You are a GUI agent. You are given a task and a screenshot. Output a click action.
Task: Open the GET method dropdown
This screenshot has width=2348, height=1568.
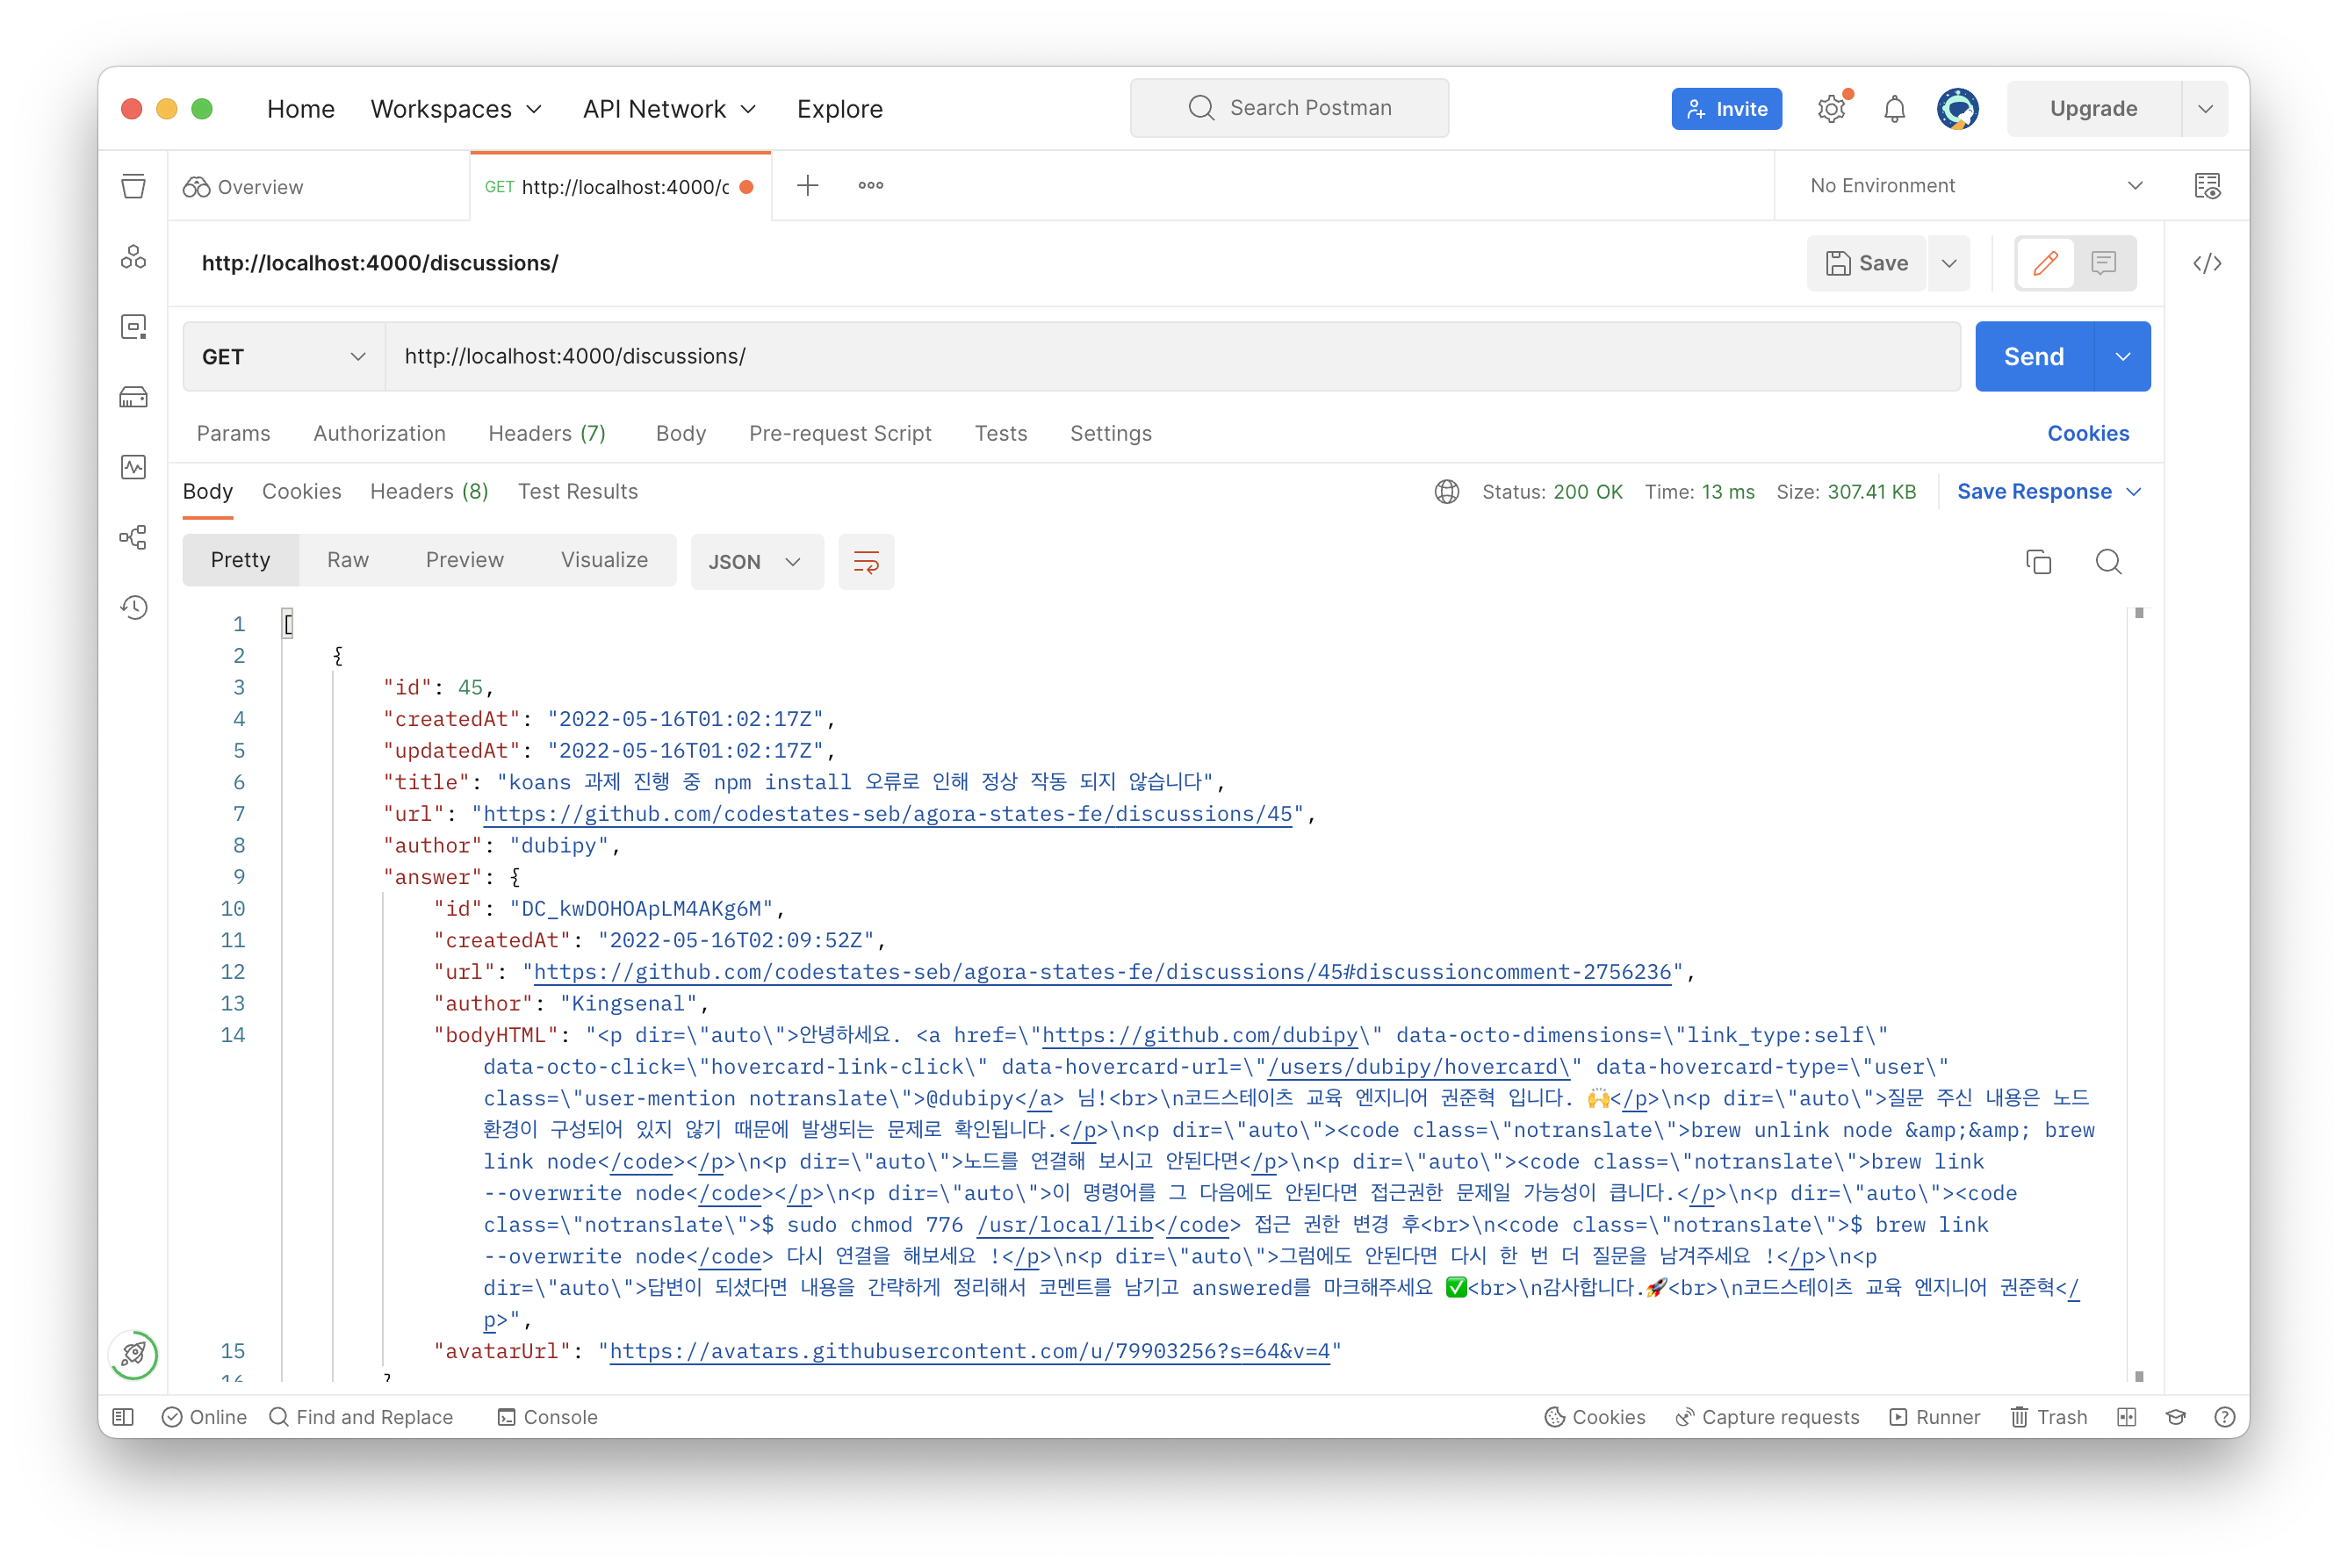tap(283, 356)
